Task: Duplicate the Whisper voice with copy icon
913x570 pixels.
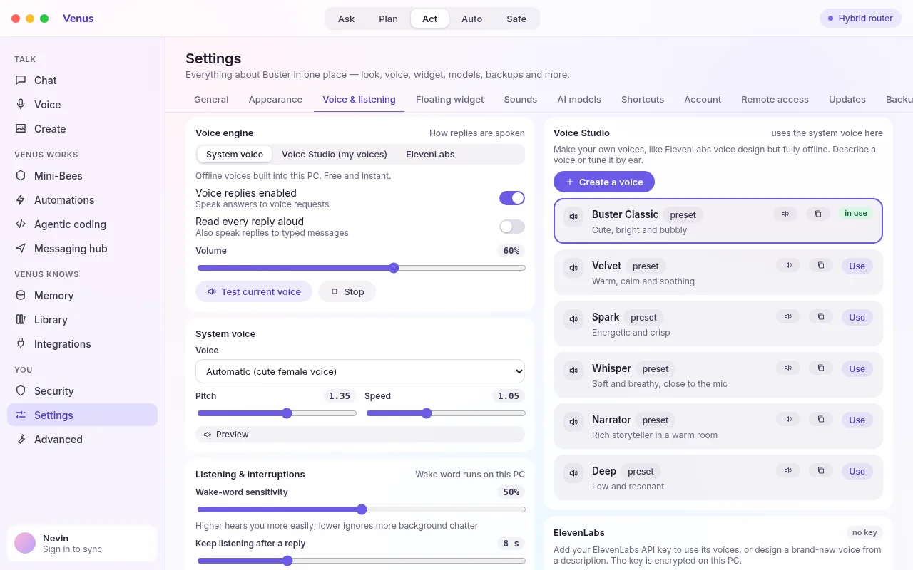Action: pyautogui.click(x=821, y=368)
